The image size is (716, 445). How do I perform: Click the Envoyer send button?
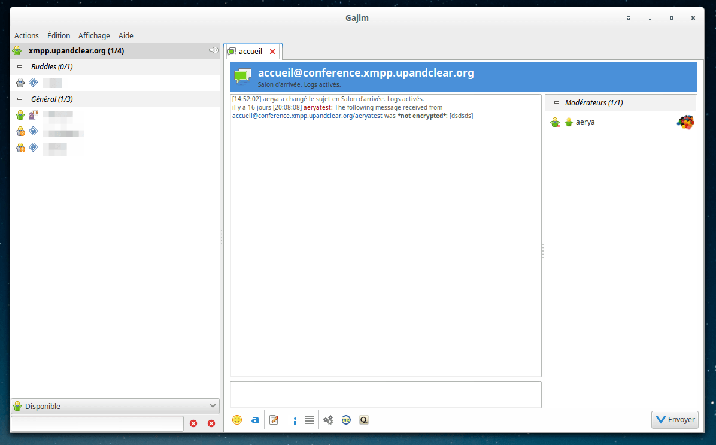(675, 419)
